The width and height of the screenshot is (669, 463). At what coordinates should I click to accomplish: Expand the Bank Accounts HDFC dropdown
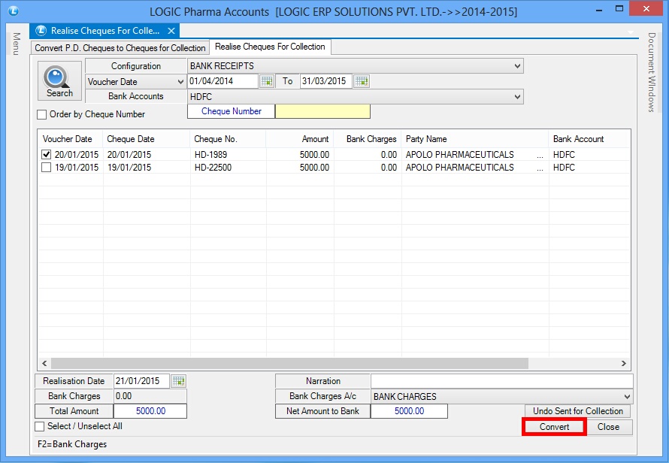point(516,96)
